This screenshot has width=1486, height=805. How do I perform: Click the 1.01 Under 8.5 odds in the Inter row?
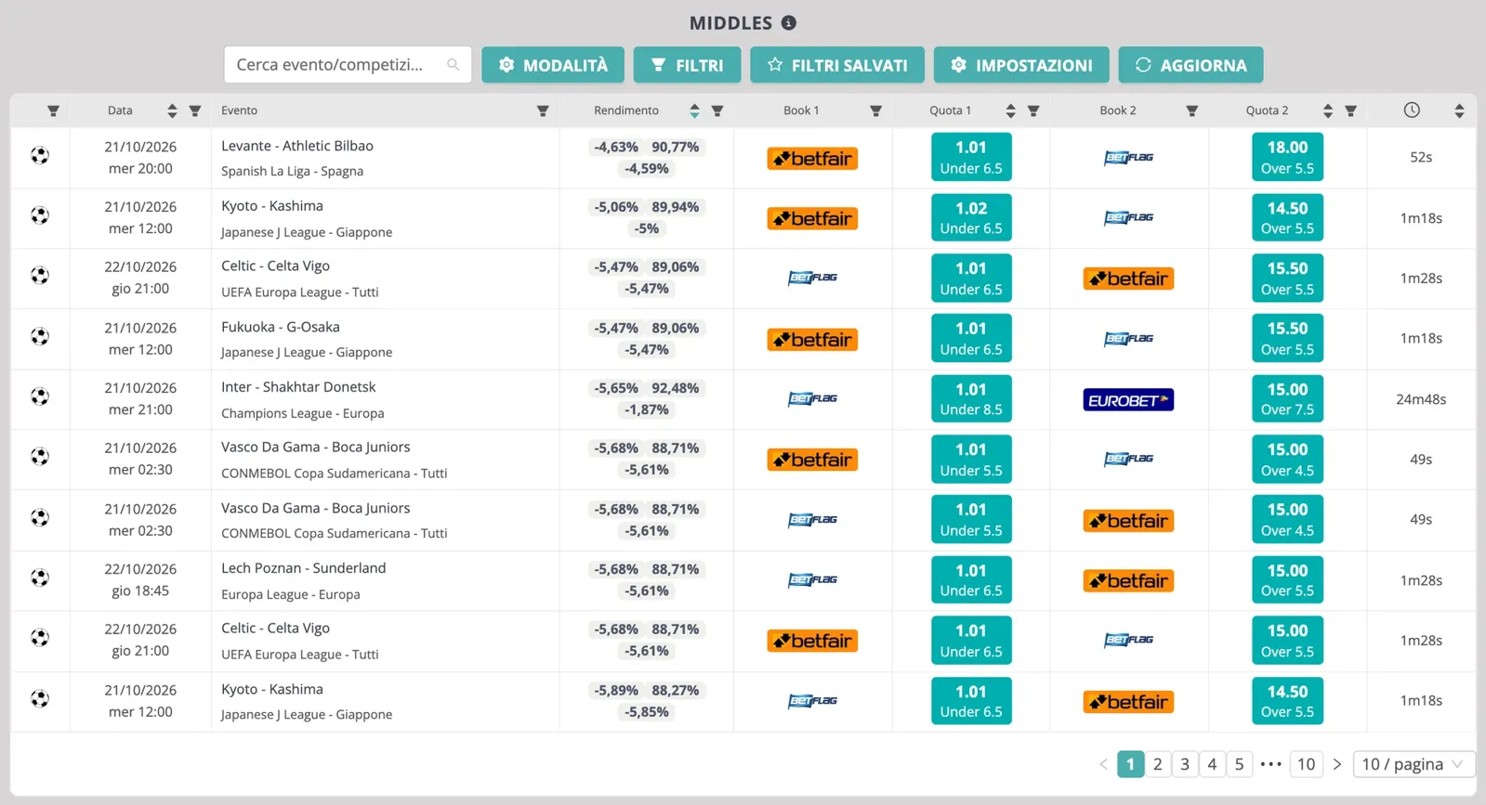pyautogui.click(x=971, y=398)
